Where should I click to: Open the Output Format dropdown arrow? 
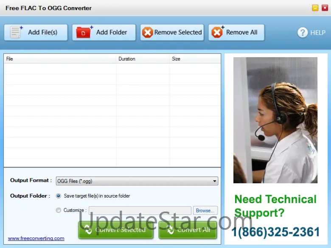point(214,181)
